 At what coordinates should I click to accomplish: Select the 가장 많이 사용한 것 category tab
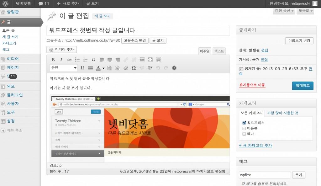tap(282, 113)
